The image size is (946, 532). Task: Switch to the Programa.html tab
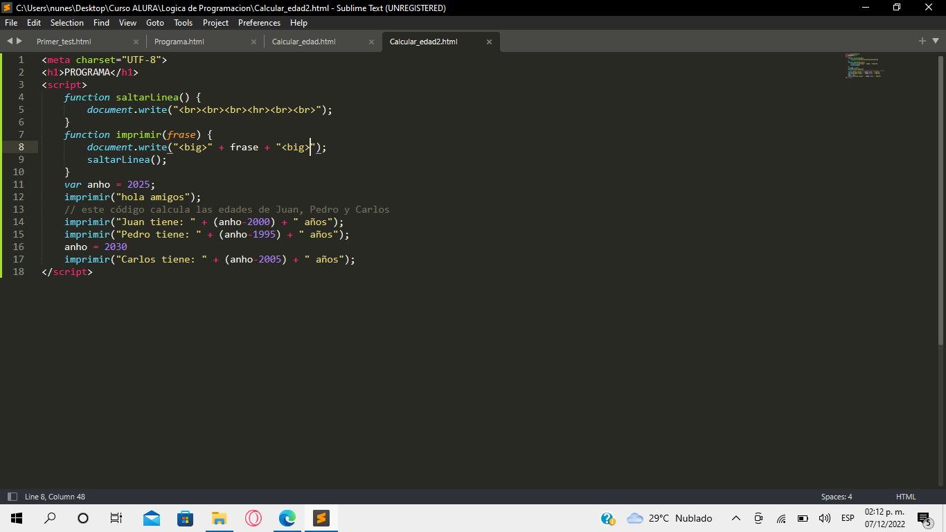pyautogui.click(x=179, y=42)
